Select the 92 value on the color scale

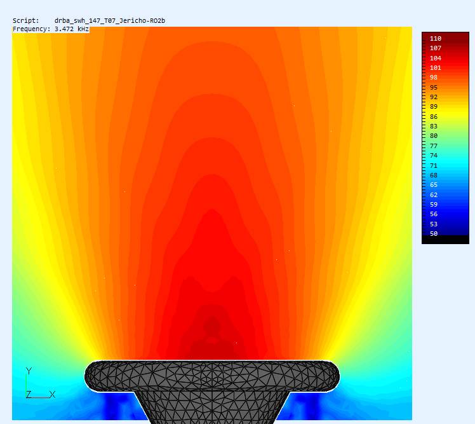[434, 97]
